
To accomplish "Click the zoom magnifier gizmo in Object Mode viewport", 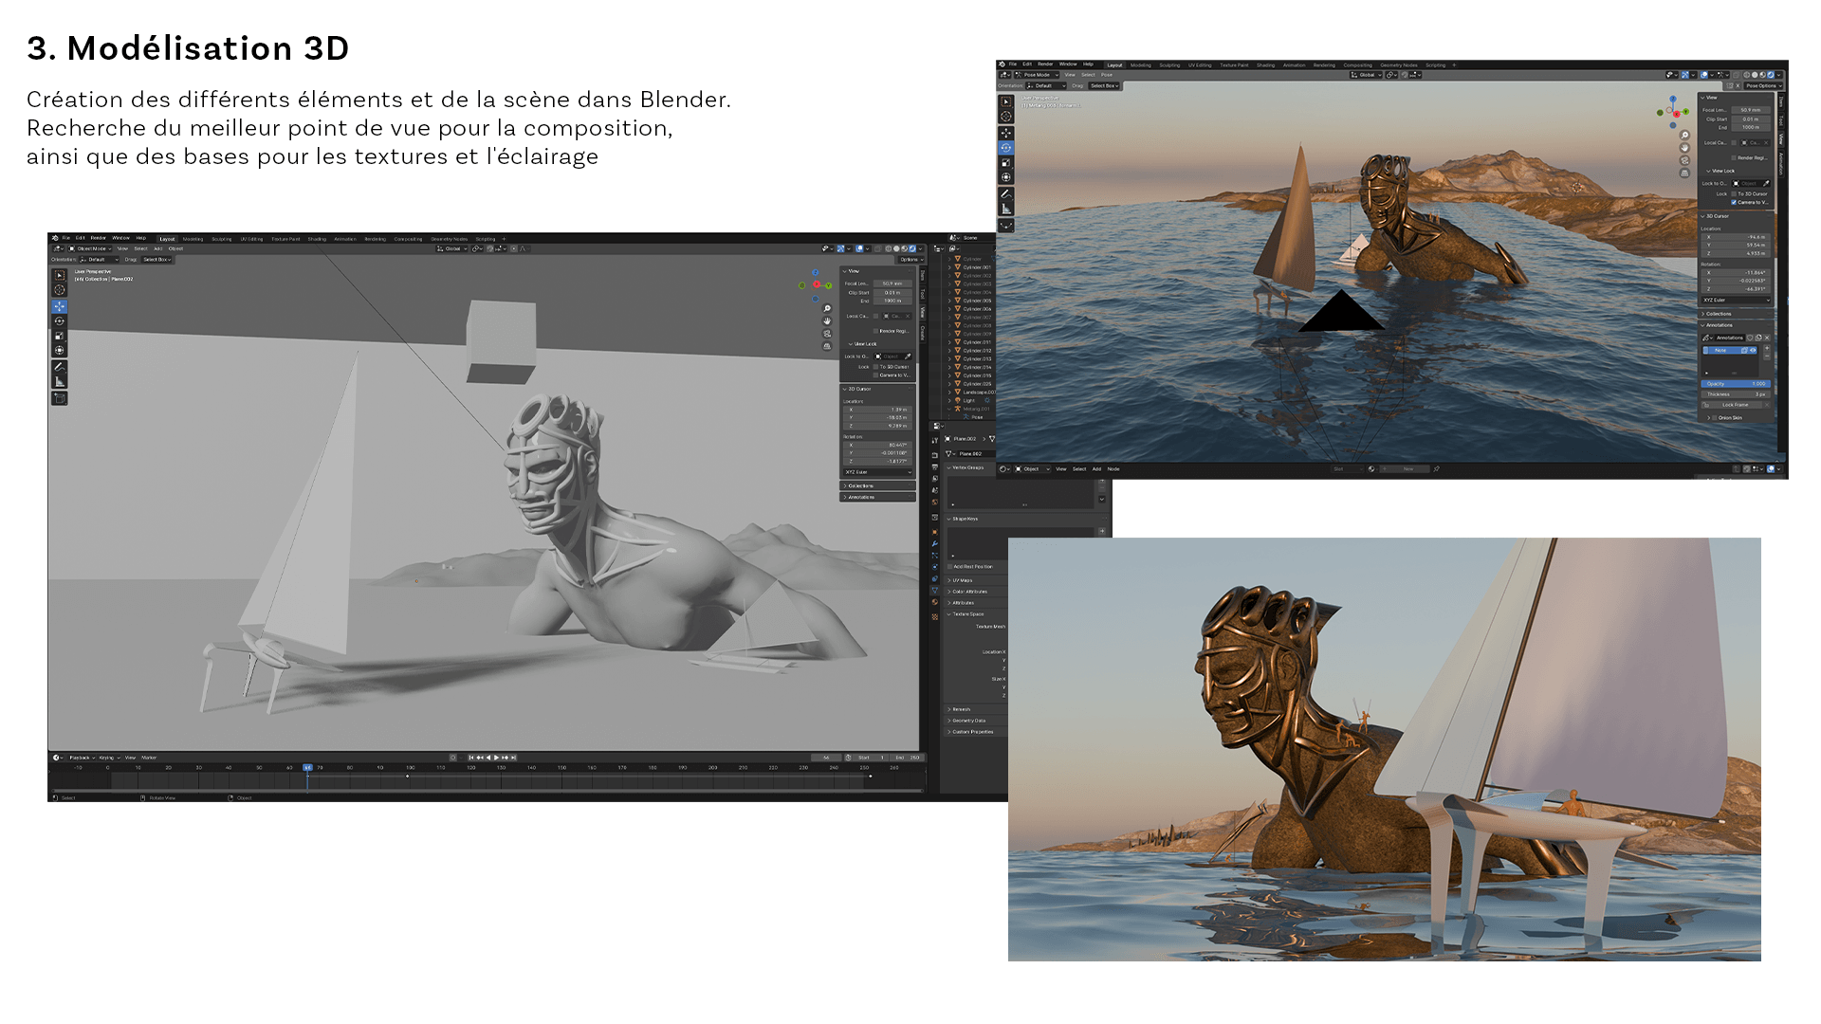I will coord(827,309).
